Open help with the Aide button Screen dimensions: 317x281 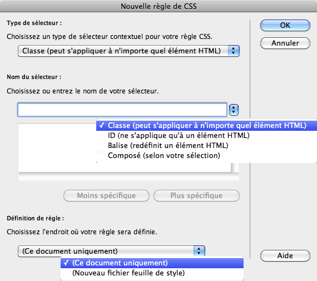point(285,256)
